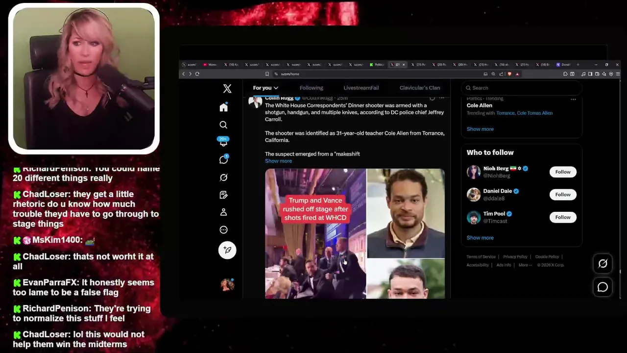Open the Trump and Vance WHCD video thumbnail

[x=315, y=233]
